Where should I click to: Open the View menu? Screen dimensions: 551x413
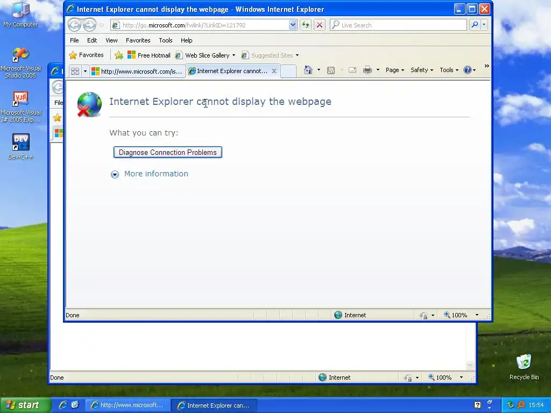[x=111, y=40]
